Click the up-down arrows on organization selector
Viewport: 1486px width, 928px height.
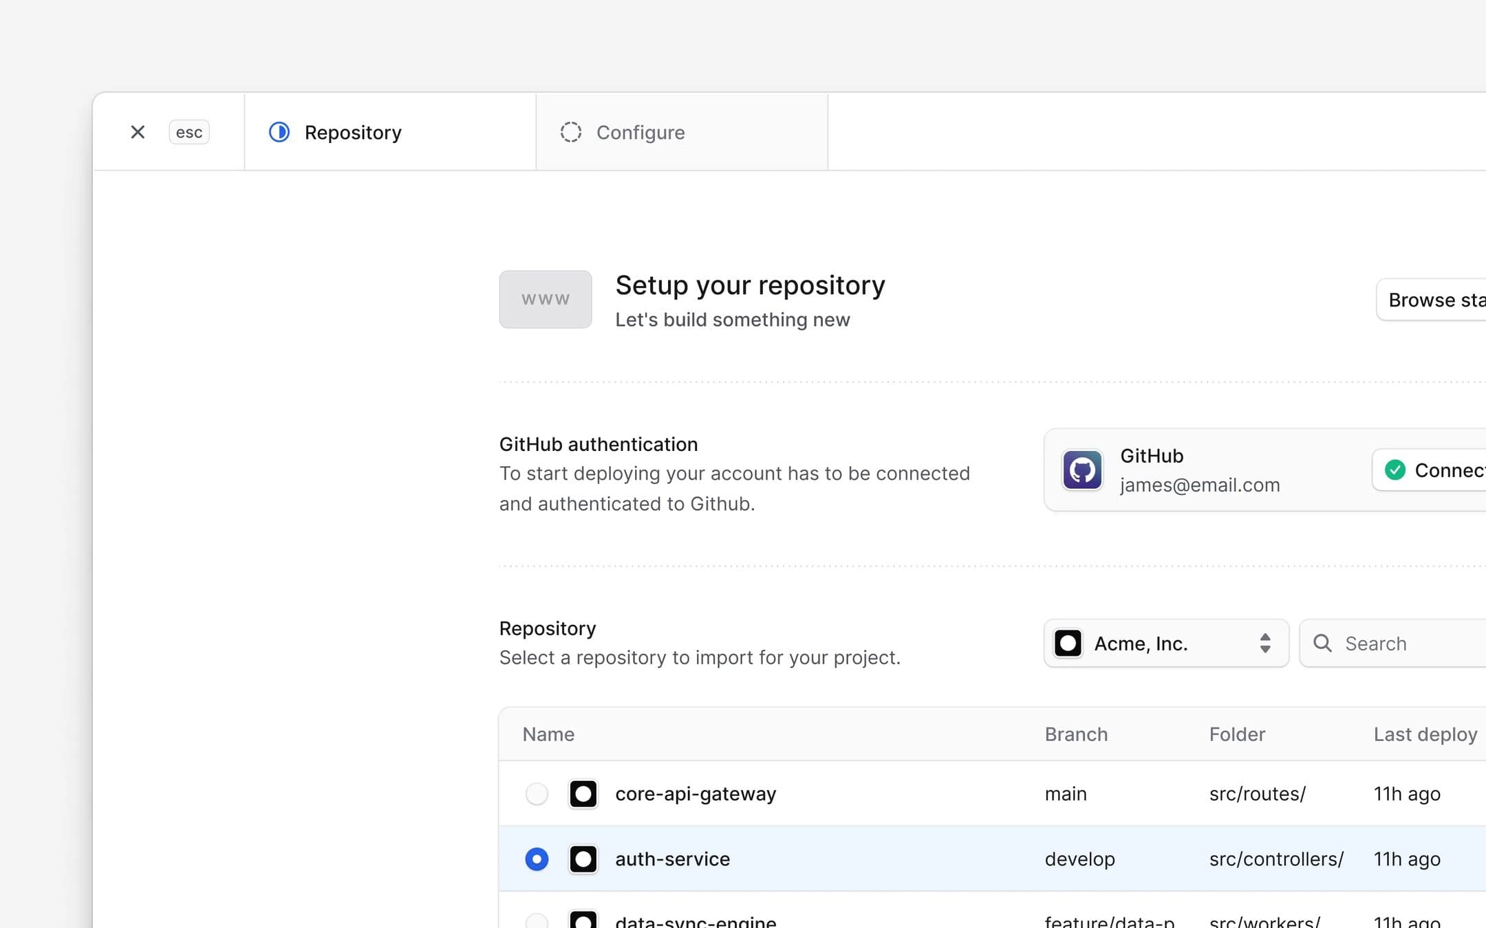point(1265,643)
